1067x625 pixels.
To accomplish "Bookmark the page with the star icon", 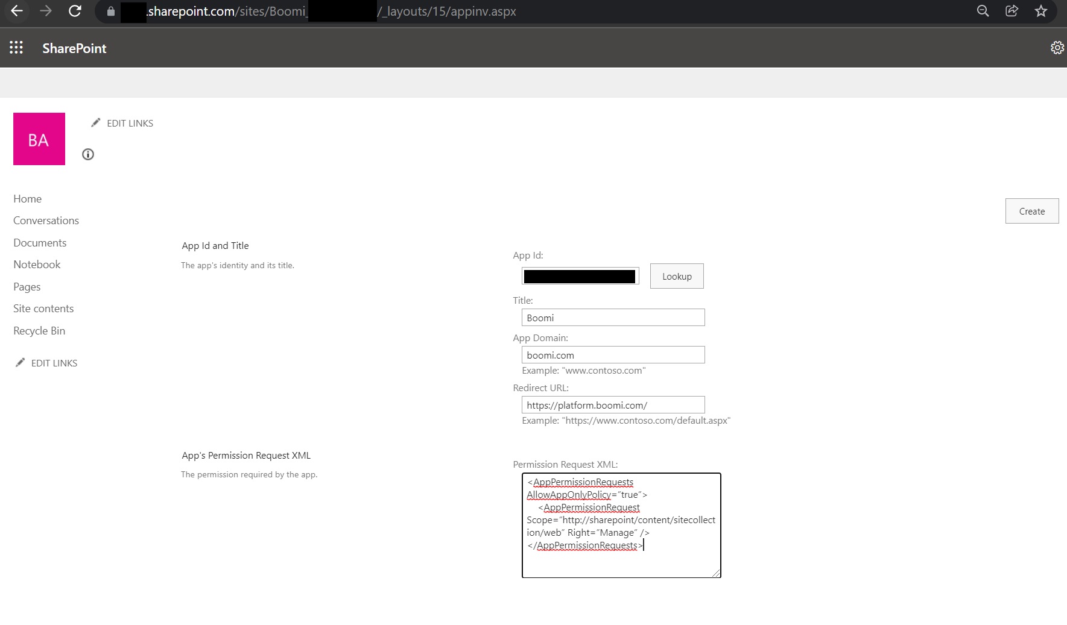I will point(1042,11).
